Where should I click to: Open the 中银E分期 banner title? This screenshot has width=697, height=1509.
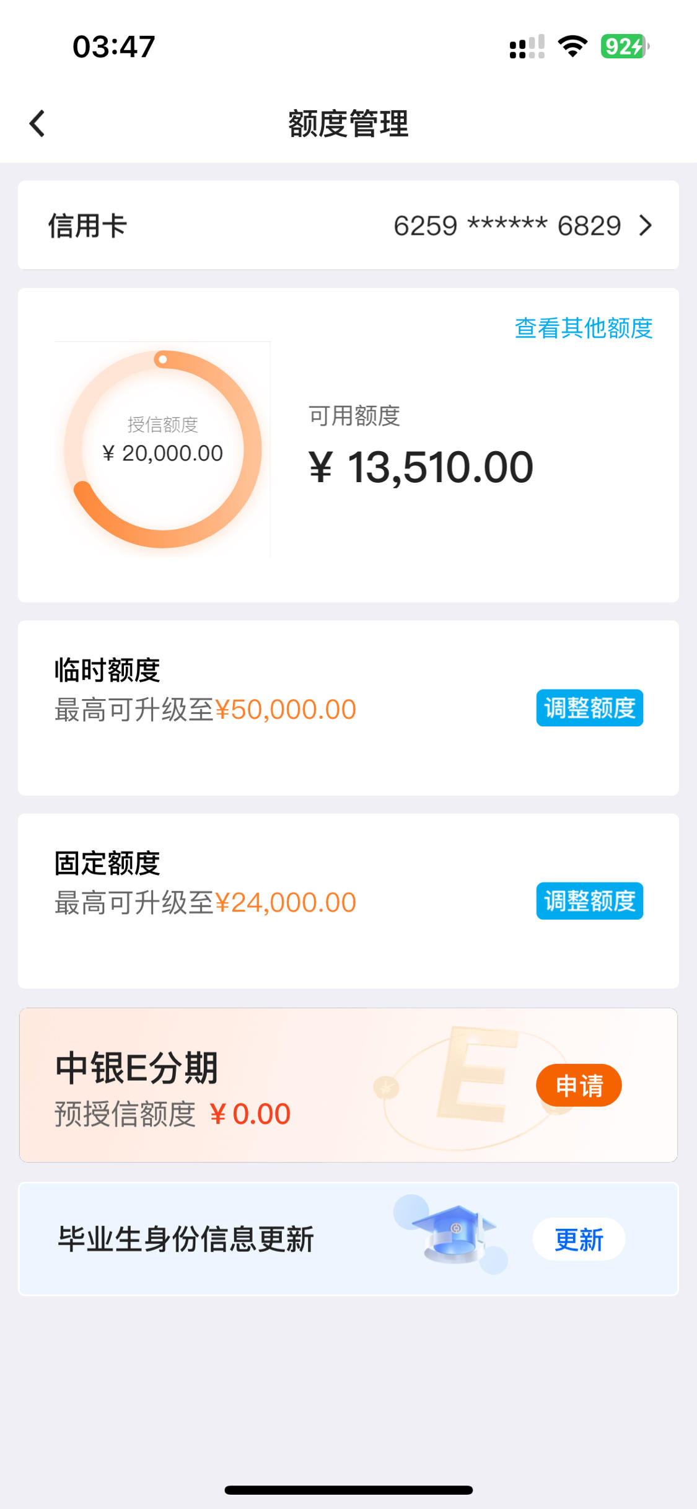coord(136,1068)
